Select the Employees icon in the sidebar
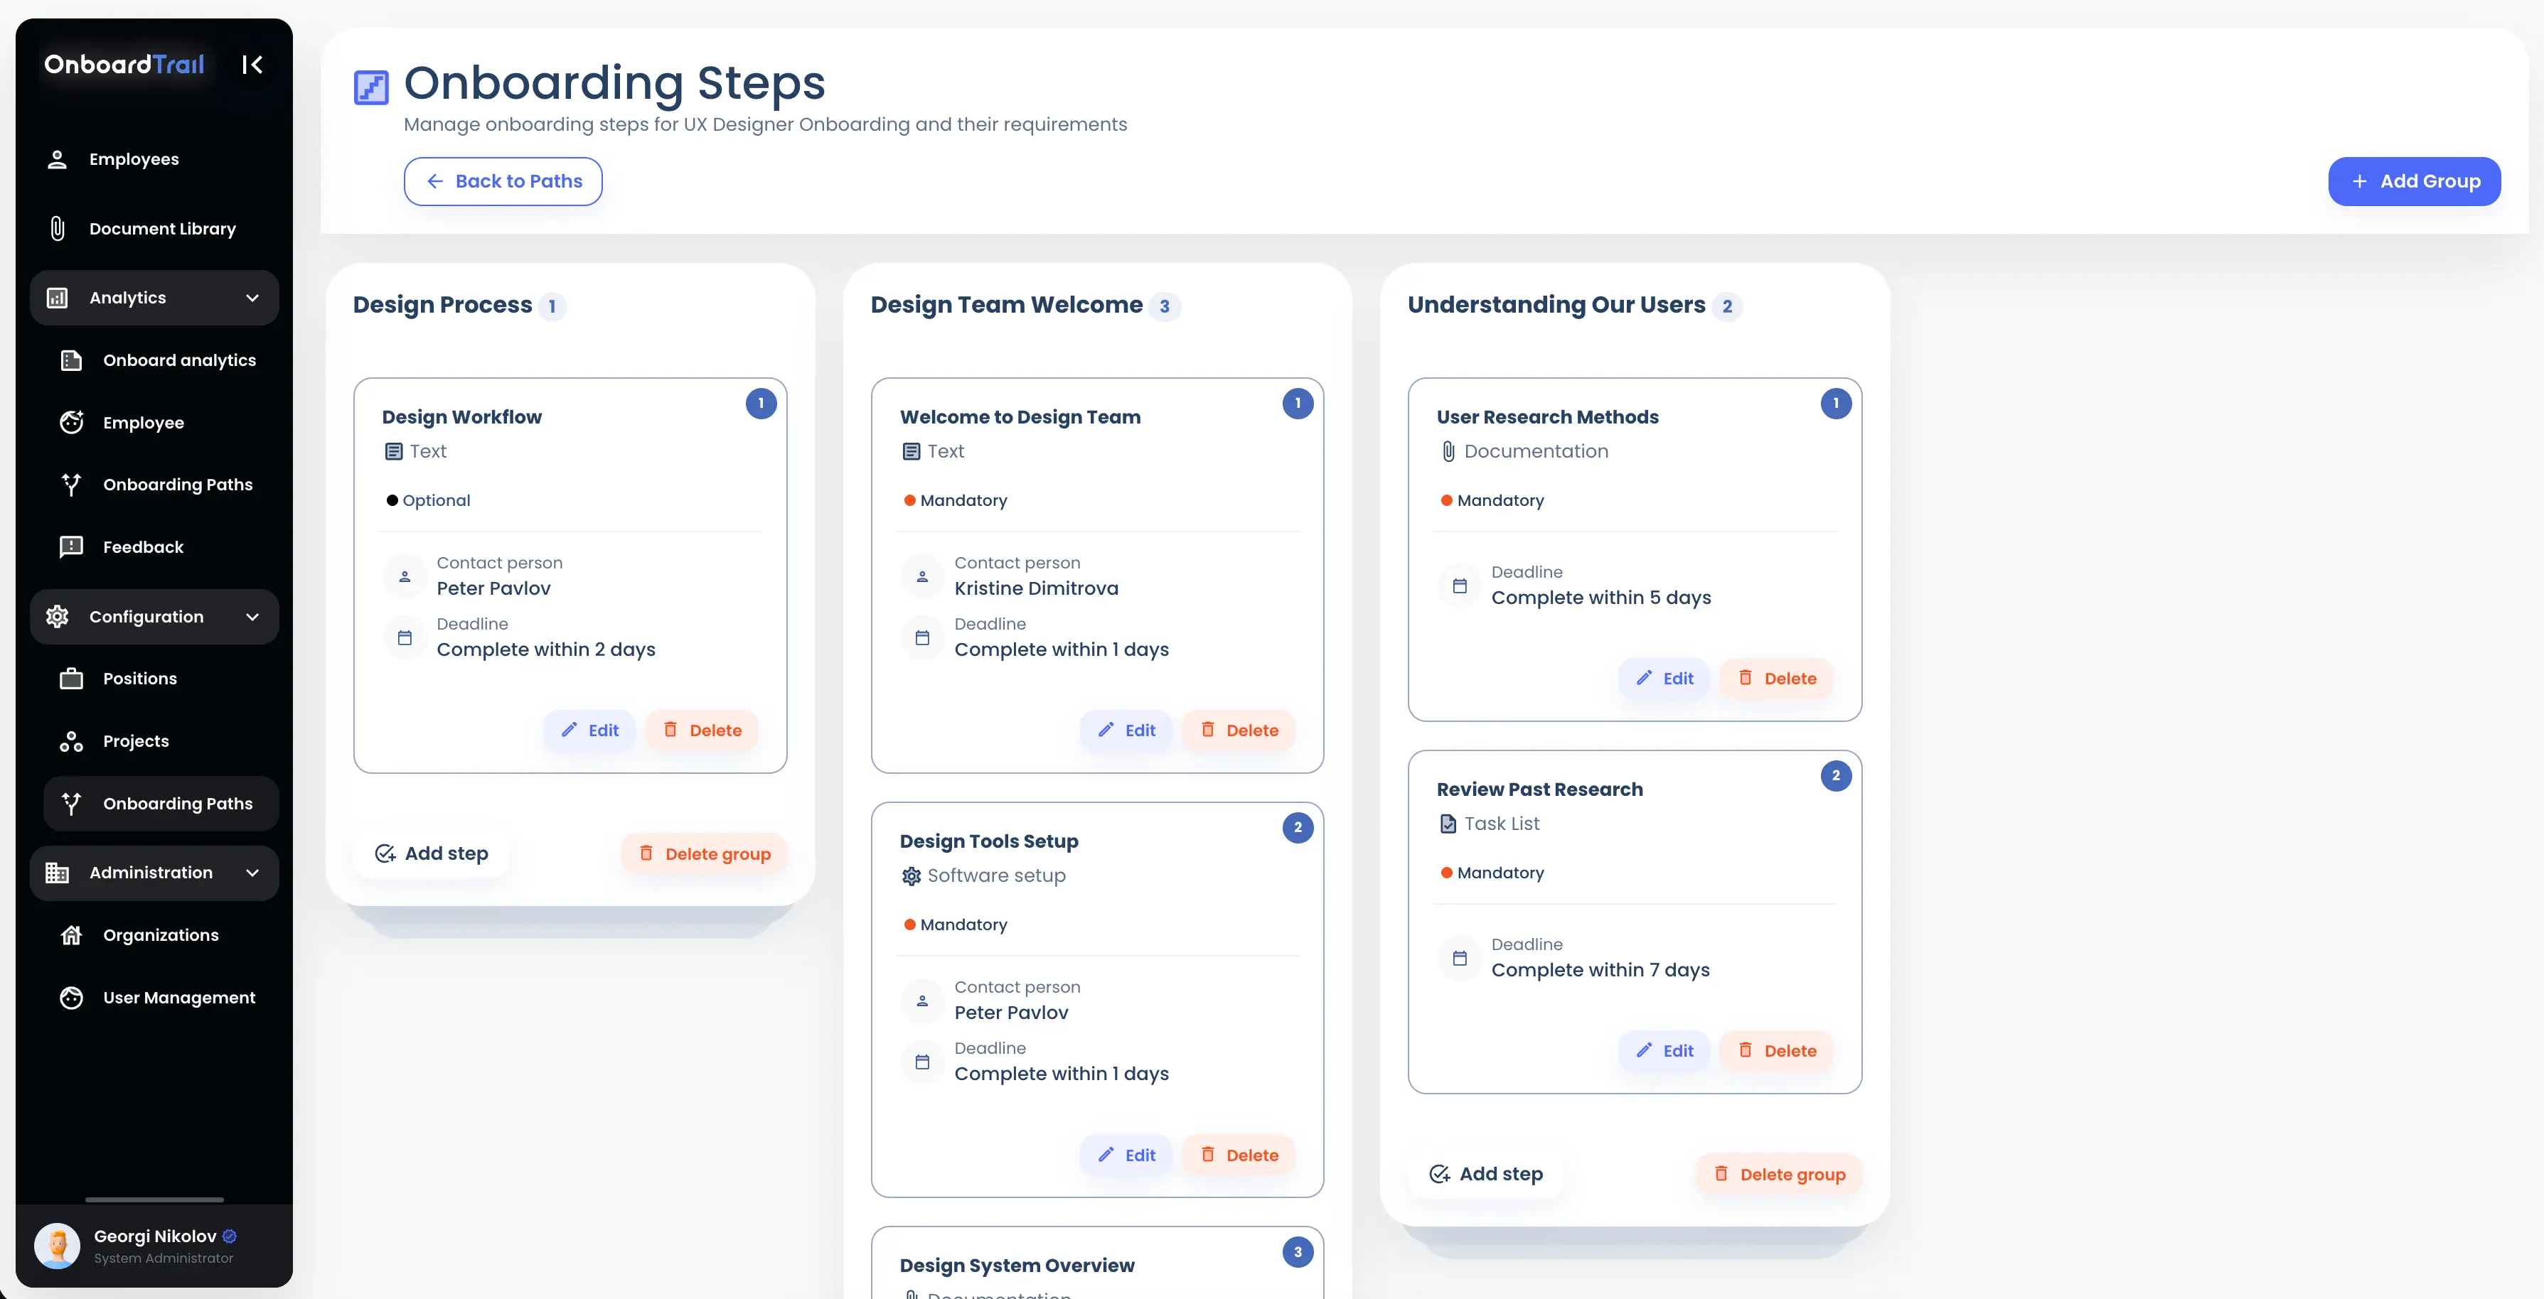Screen dimensions: 2544x1299 (x=56, y=158)
